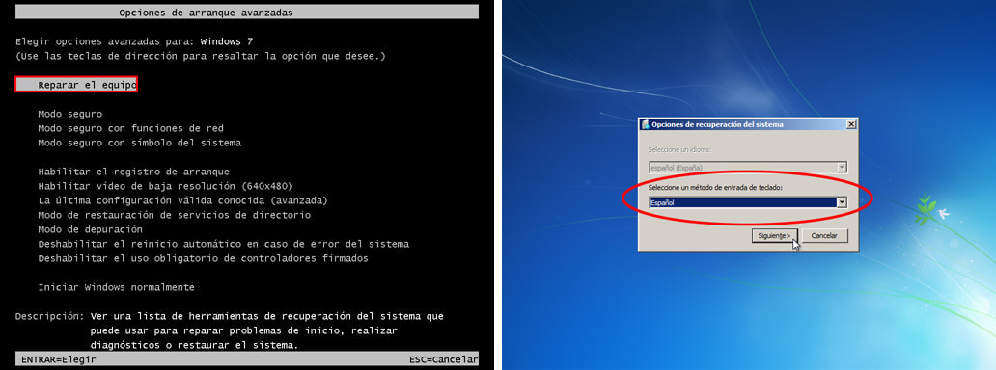Select 'Habilitar vídeo de baja resolución (640x480)'

(x=165, y=186)
